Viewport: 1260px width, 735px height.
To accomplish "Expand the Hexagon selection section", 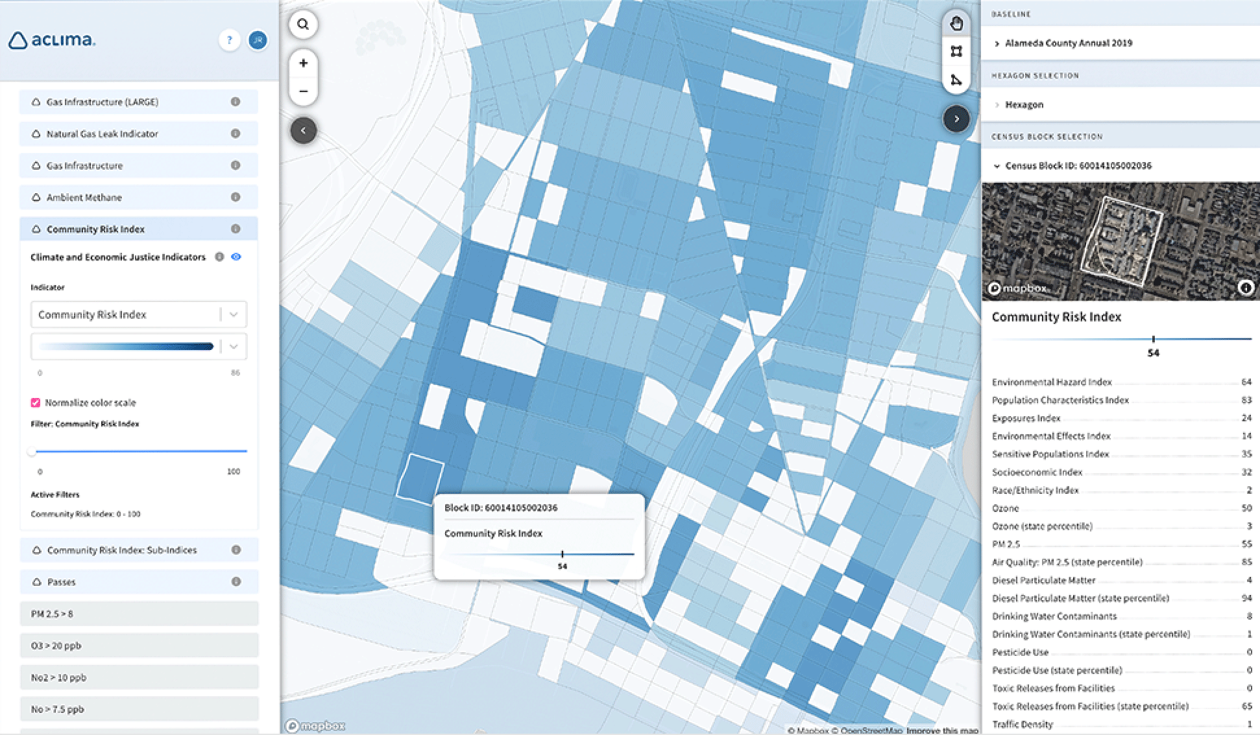I will [x=1024, y=104].
